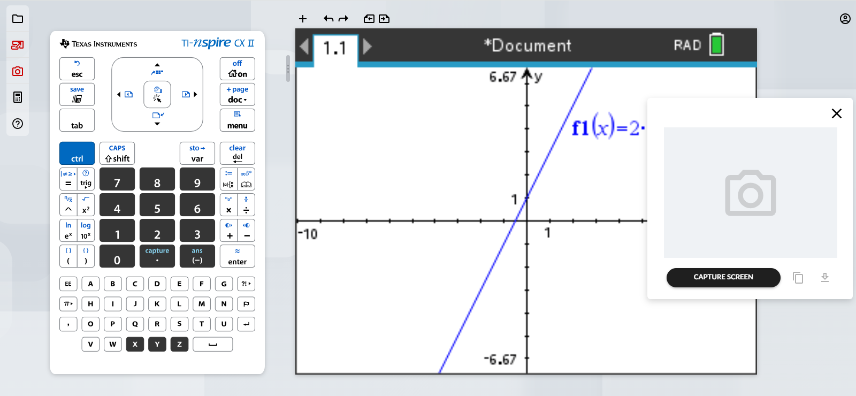Close the screen capture panel

(836, 113)
